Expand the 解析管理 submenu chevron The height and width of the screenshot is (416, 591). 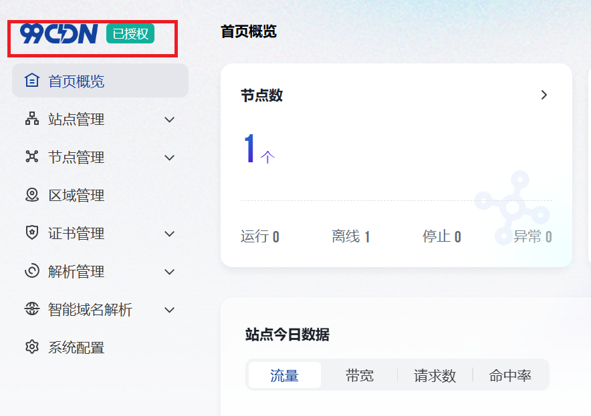click(170, 272)
